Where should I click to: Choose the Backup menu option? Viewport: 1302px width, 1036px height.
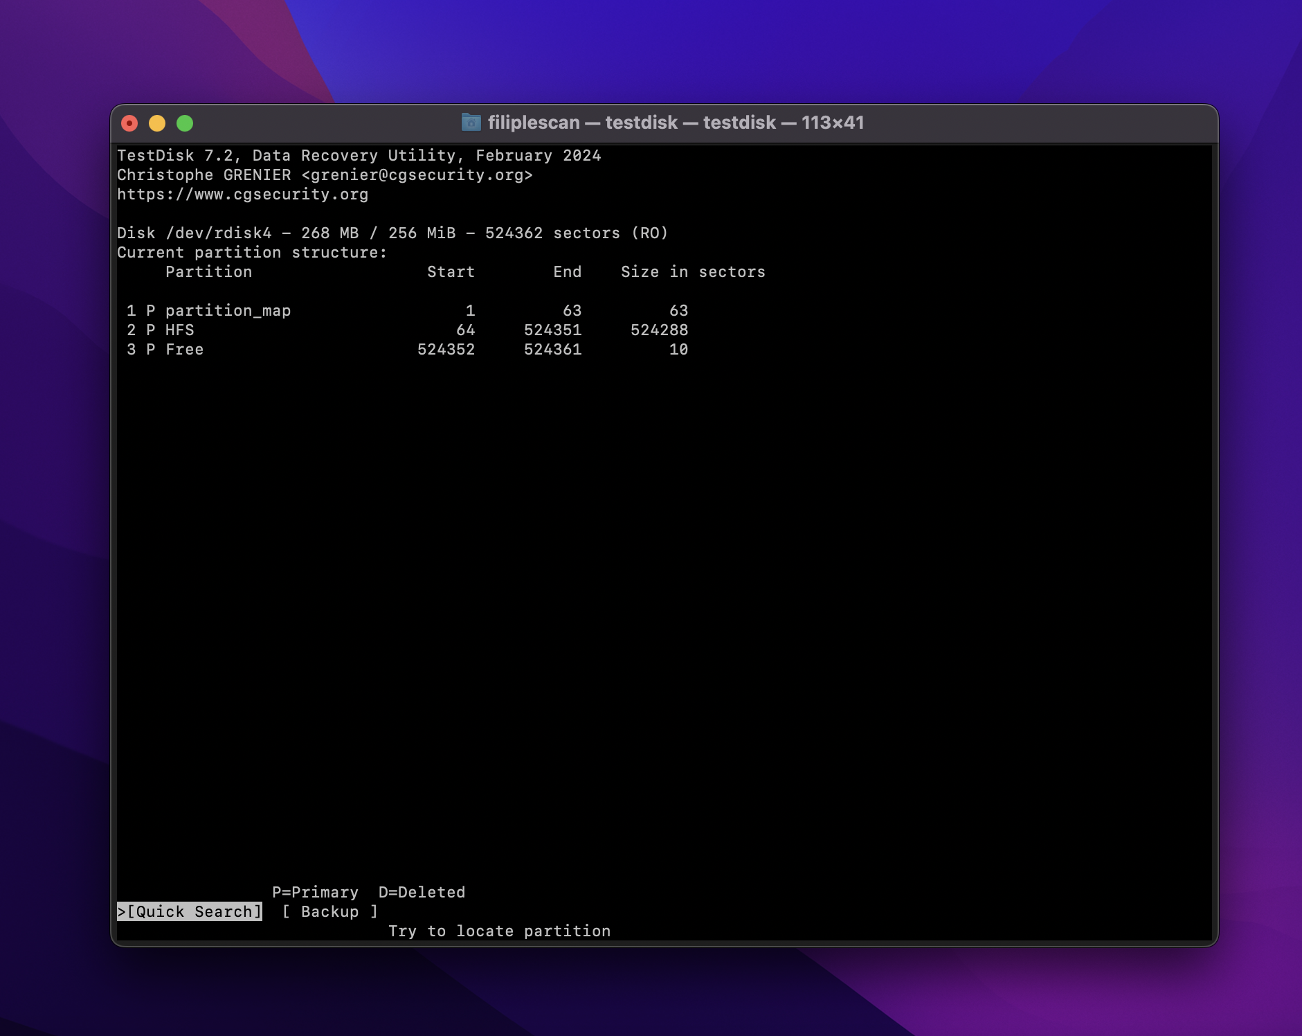tap(330, 911)
